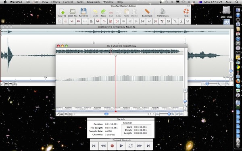The width and height of the screenshot is (242, 151).
Task: Open the Tools menu
Action: click(x=80, y=2)
